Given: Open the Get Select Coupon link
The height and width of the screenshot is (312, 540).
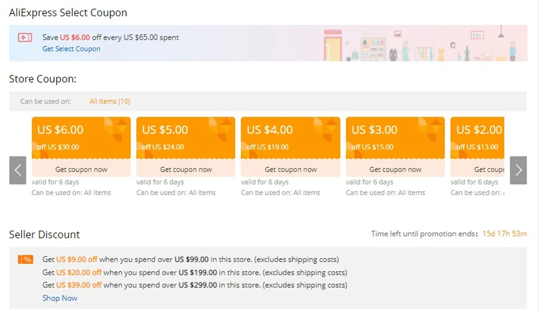Looking at the screenshot, I should click(71, 49).
